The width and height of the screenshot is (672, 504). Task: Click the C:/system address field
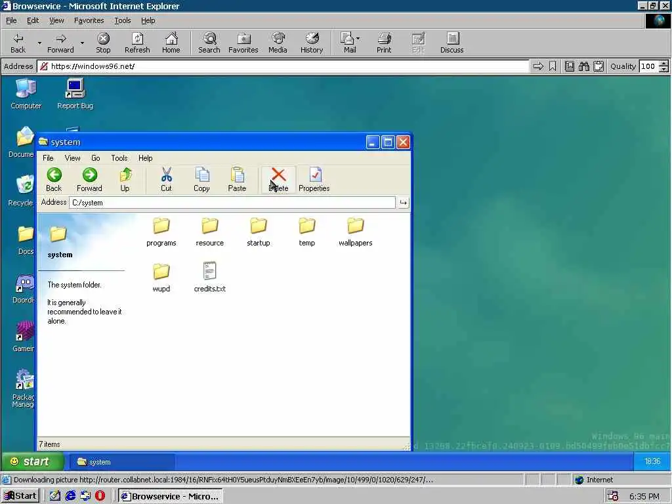tap(232, 203)
